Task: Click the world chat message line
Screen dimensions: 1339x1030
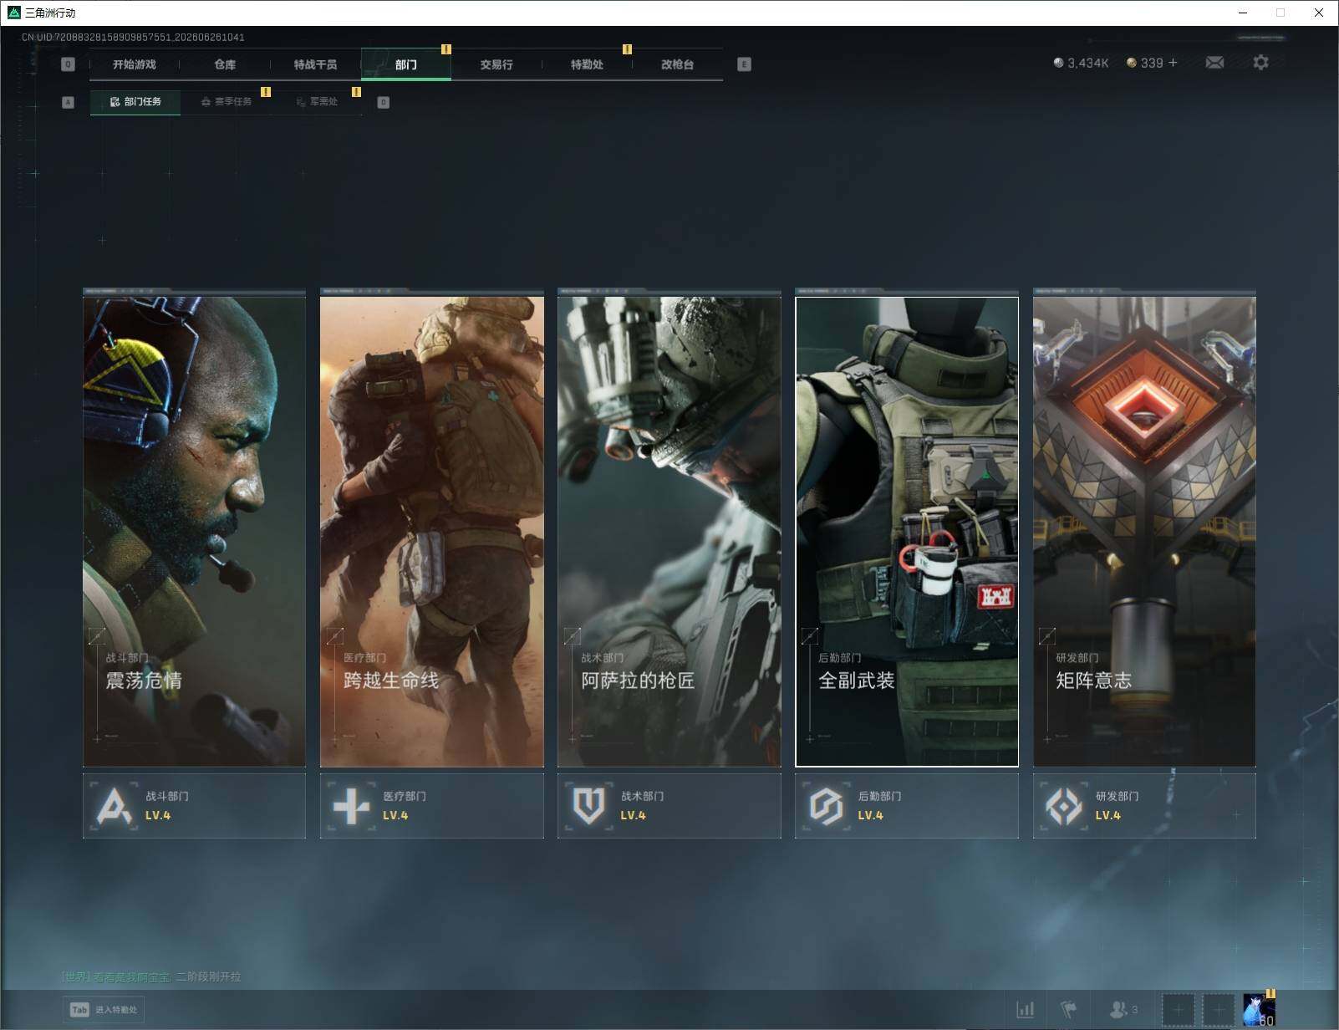Action: coord(151,976)
